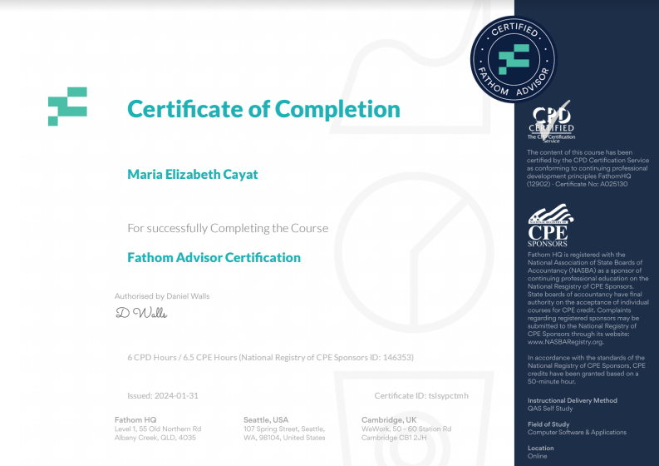Click the 'Cambridge, UK' heading
The width and height of the screenshot is (659, 466).
(389, 419)
